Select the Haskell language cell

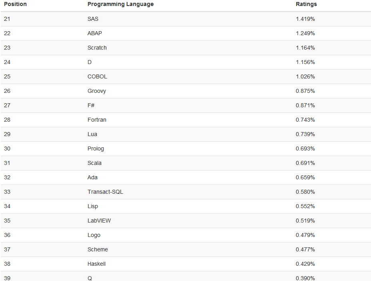pos(96,264)
